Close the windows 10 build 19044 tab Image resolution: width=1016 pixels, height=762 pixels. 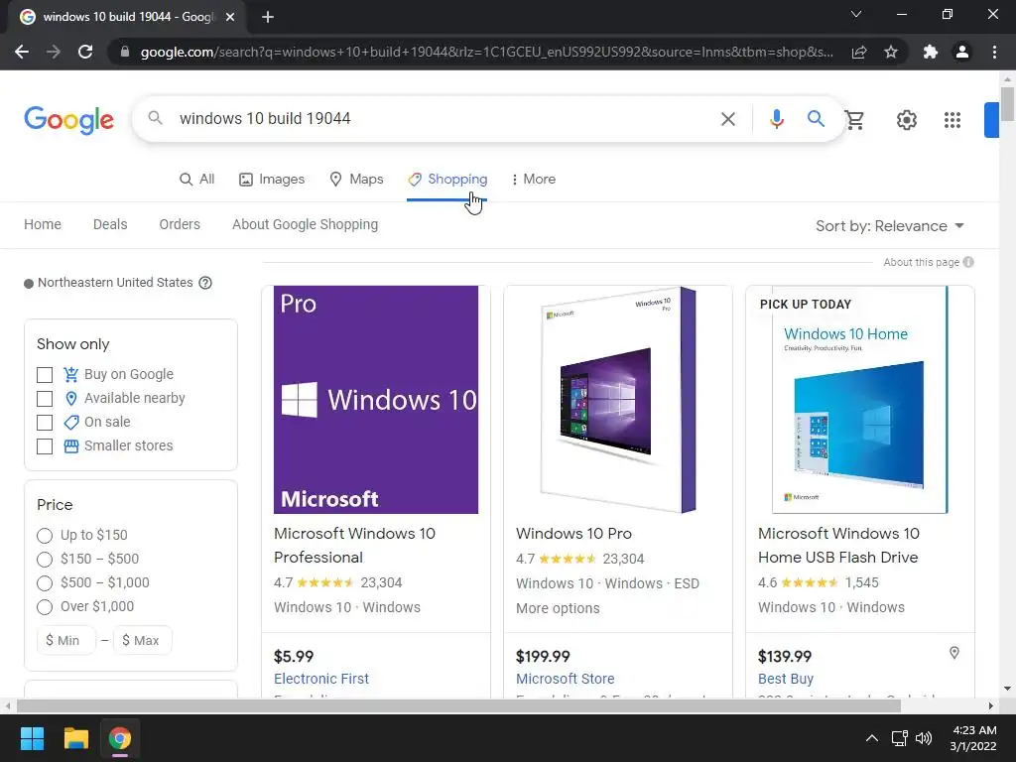coord(230,17)
